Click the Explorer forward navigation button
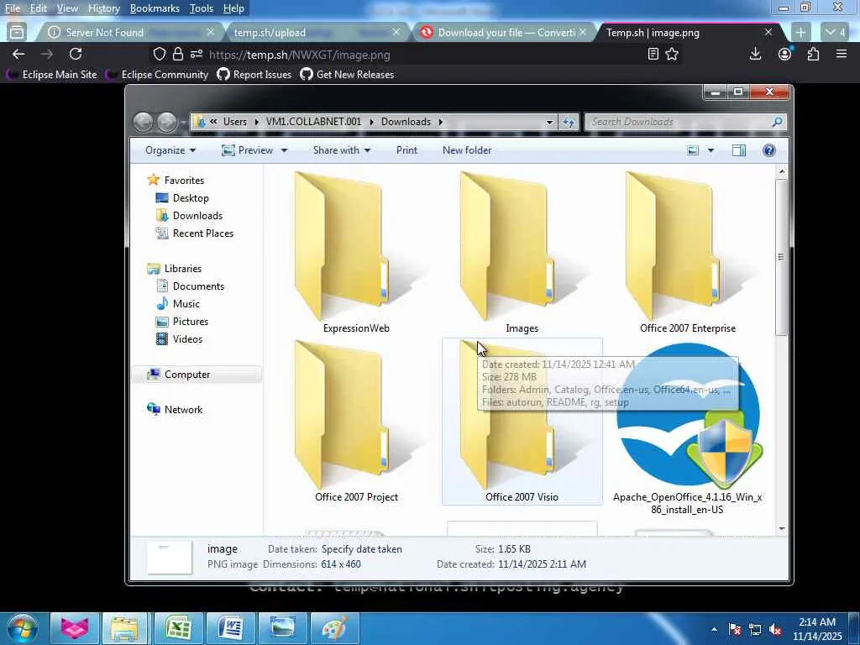The width and height of the screenshot is (860, 645). (167, 122)
